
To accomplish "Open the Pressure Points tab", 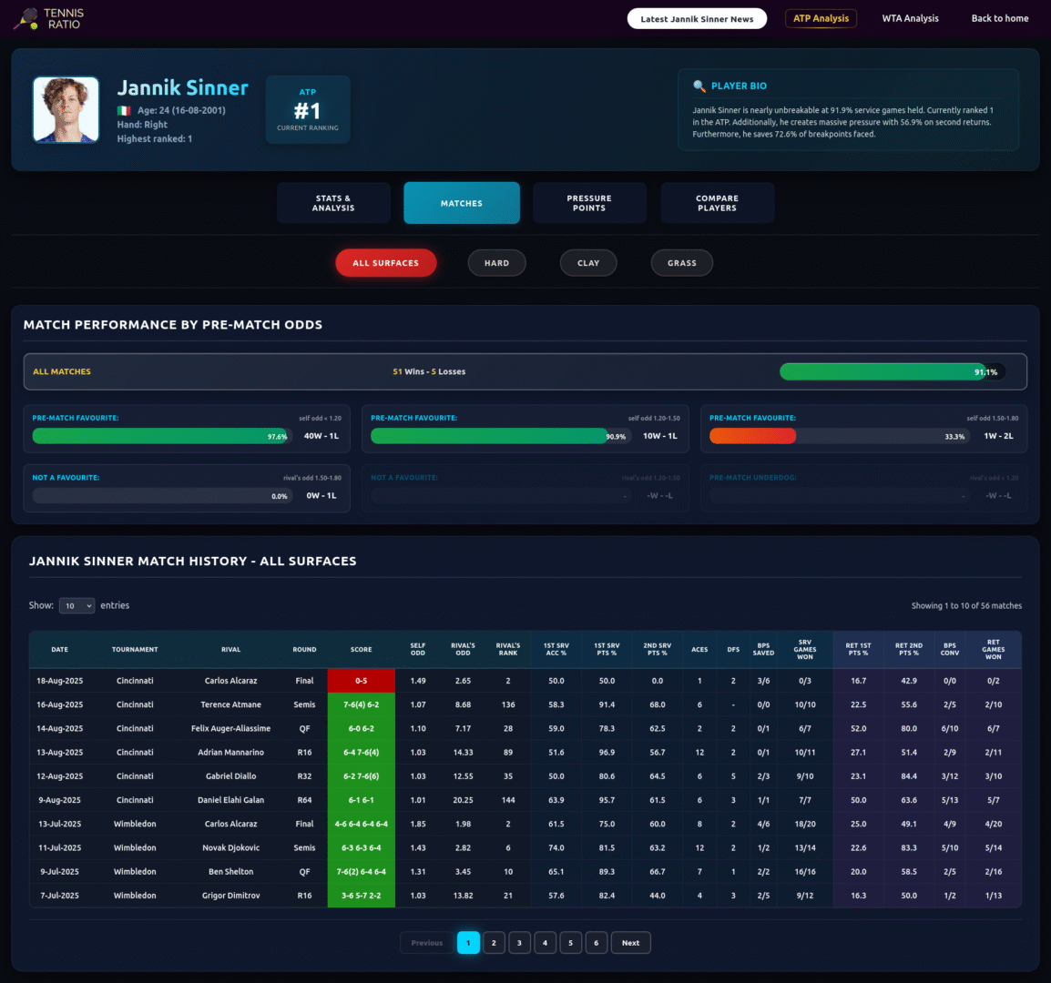I will [589, 203].
